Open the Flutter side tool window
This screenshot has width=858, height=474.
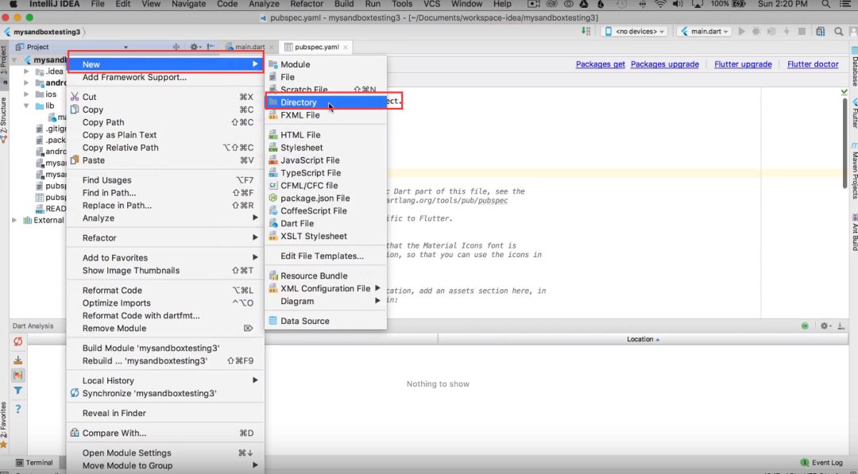coord(853,112)
